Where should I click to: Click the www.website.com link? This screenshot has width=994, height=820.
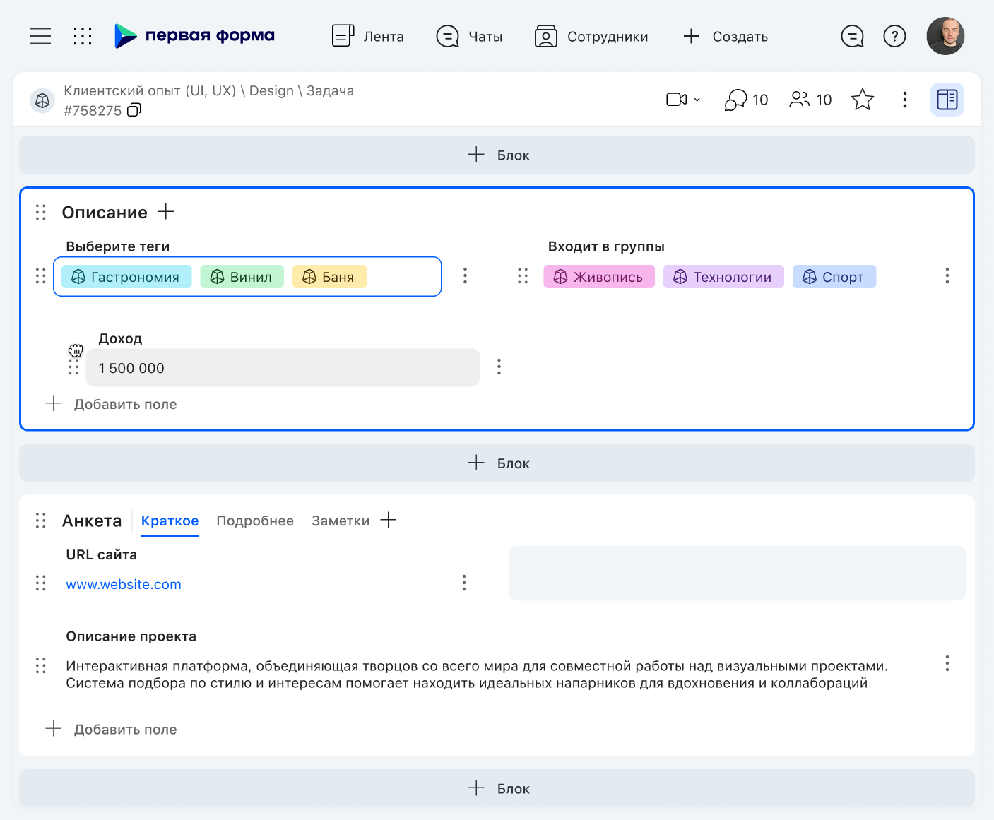click(x=124, y=584)
